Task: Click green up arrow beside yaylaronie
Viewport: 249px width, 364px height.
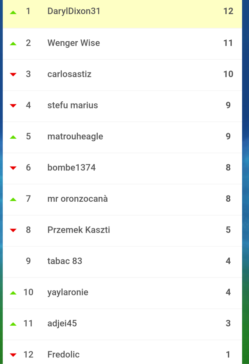Action: click(x=13, y=293)
